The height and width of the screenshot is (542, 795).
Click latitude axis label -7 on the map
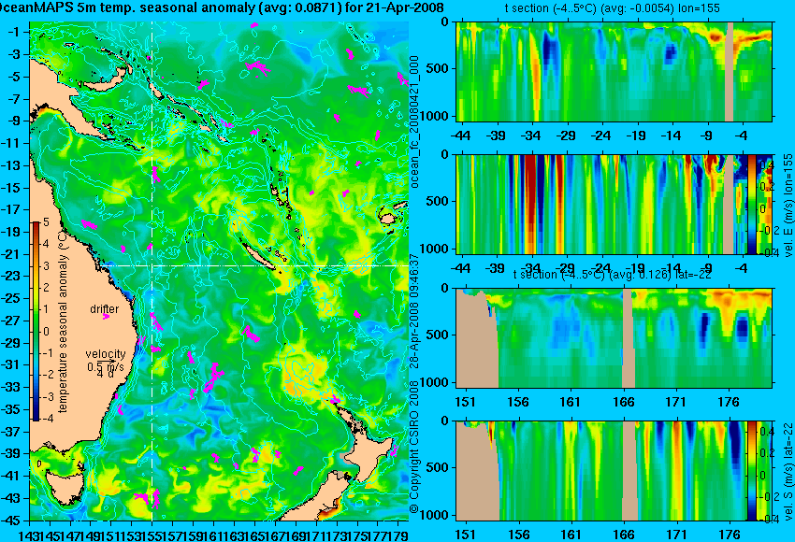(x=16, y=99)
